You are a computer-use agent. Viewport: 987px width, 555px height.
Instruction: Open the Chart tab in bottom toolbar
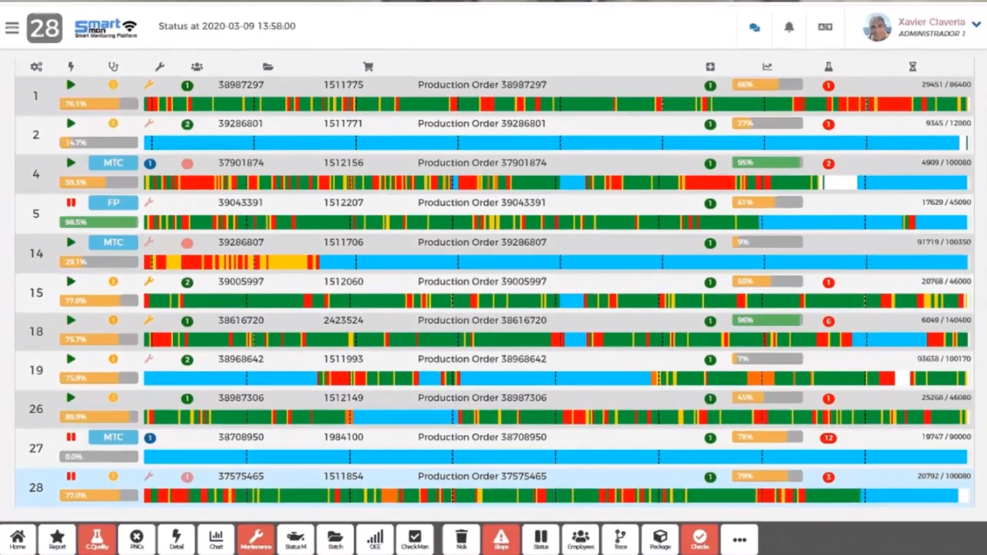pyautogui.click(x=216, y=539)
